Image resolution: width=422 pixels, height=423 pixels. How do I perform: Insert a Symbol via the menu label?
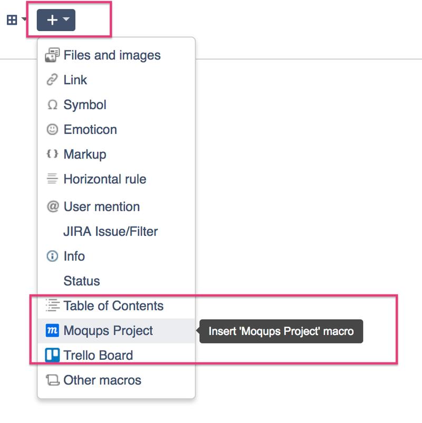pyautogui.click(x=84, y=105)
